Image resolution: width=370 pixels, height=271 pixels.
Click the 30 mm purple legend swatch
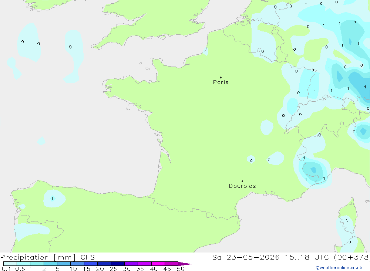coord(131,264)
